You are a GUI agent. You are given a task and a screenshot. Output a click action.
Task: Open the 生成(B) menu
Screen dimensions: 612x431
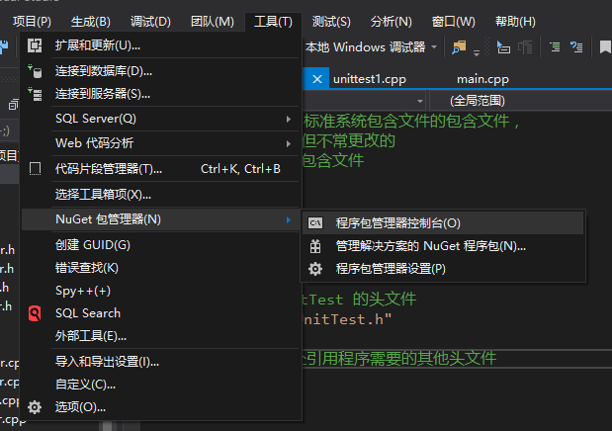[x=91, y=22]
